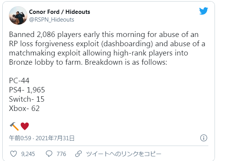Click Conor Ford's profile avatar

point(18,15)
